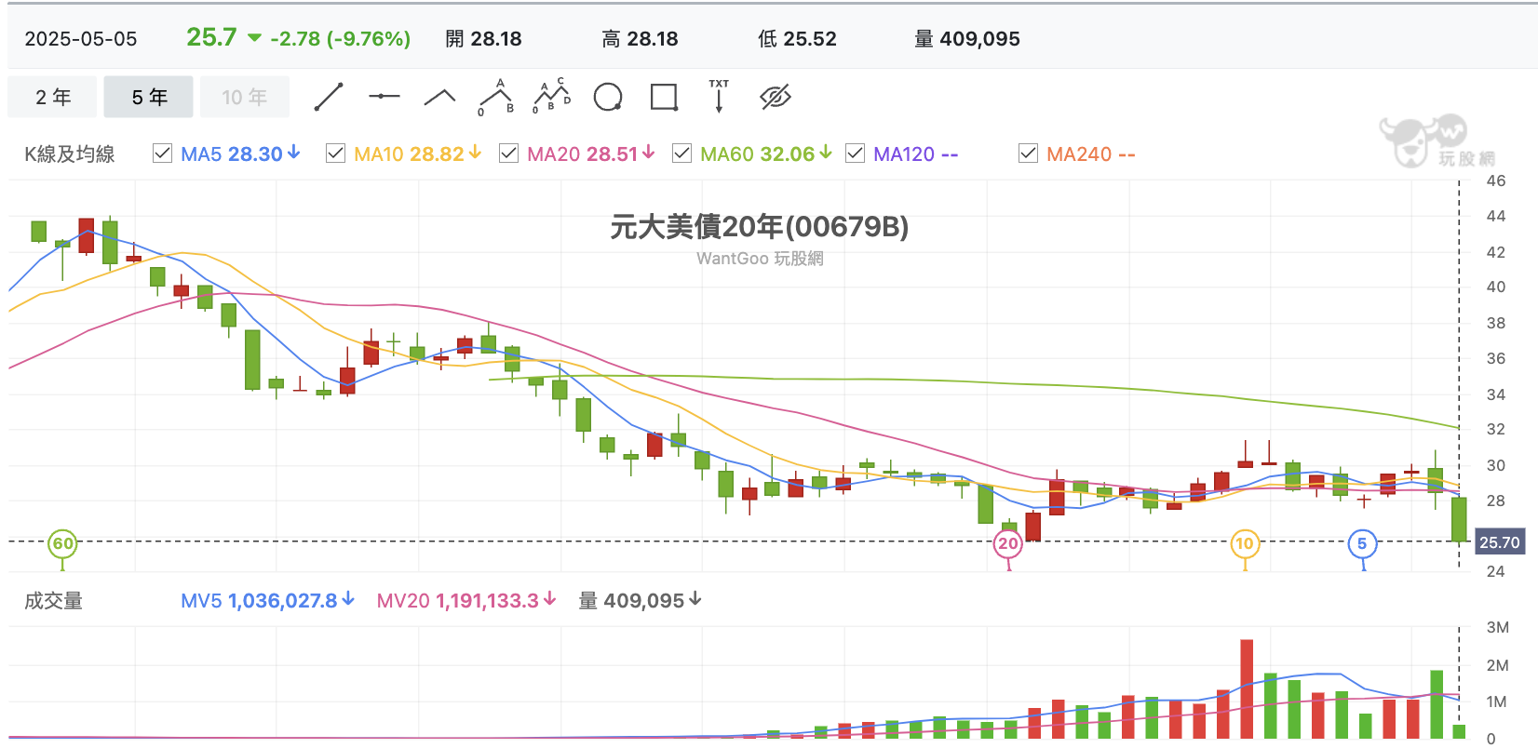Switch chart range to 2 年
Viewport: 1538px width, 748px height.
point(53,97)
